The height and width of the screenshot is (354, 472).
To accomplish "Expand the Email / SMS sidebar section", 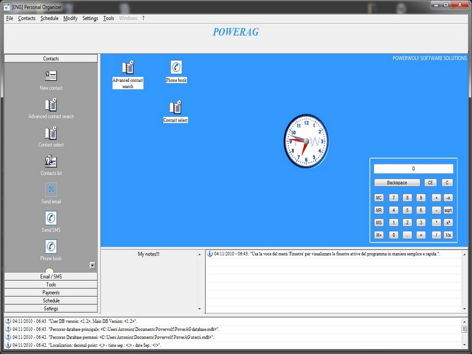I will pos(51,276).
